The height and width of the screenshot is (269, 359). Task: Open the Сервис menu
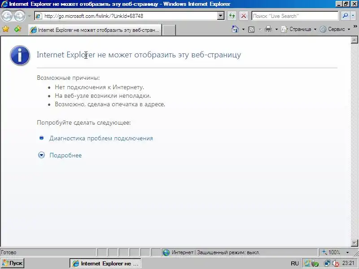click(x=335, y=29)
